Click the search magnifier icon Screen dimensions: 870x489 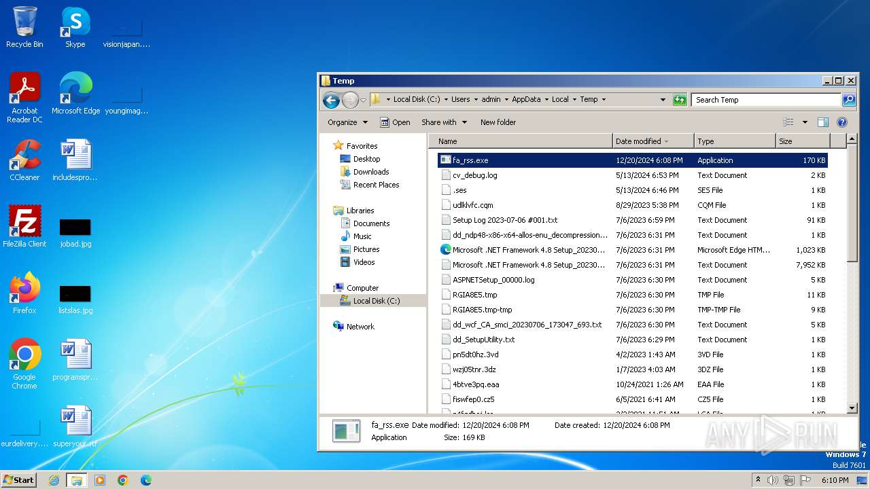pos(848,100)
